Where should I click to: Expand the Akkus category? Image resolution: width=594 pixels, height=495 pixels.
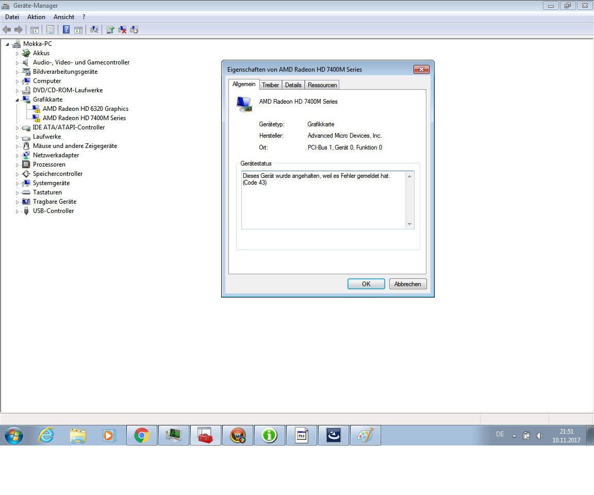tap(17, 54)
